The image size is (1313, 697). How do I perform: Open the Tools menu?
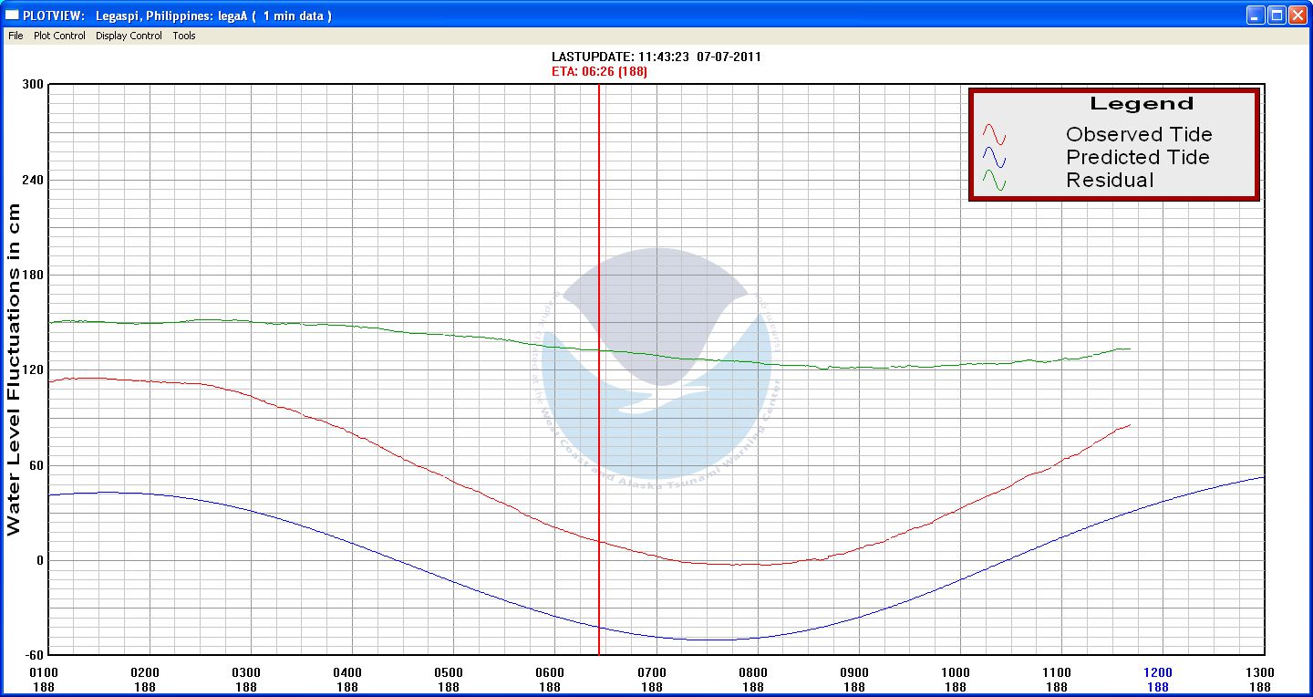point(184,36)
